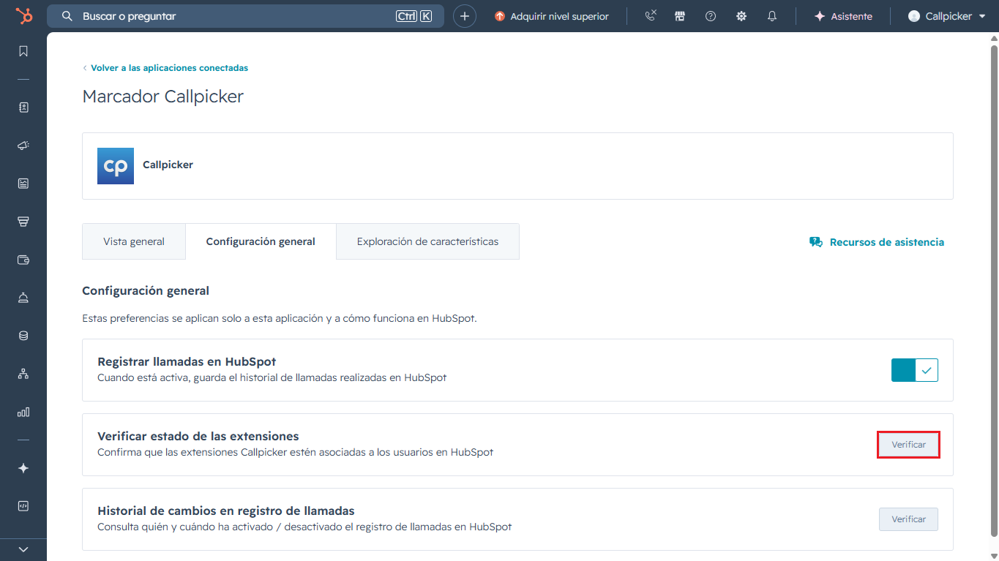Open the Settings gear icon

pos(741,16)
